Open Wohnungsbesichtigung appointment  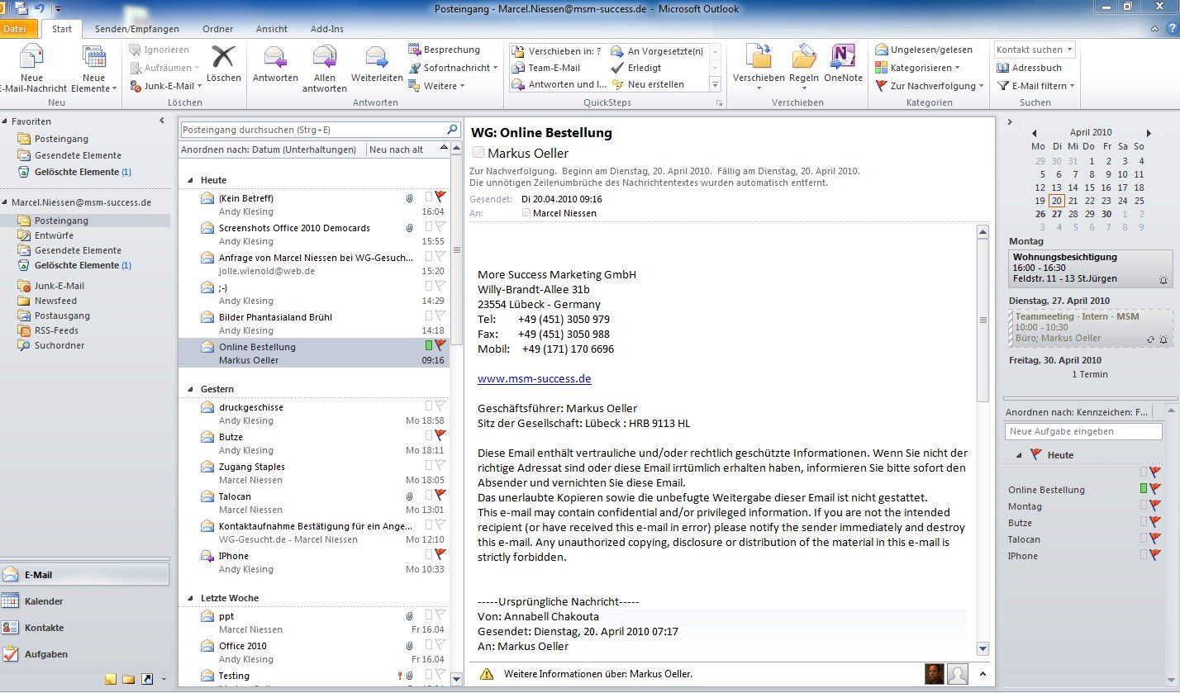(1090, 268)
